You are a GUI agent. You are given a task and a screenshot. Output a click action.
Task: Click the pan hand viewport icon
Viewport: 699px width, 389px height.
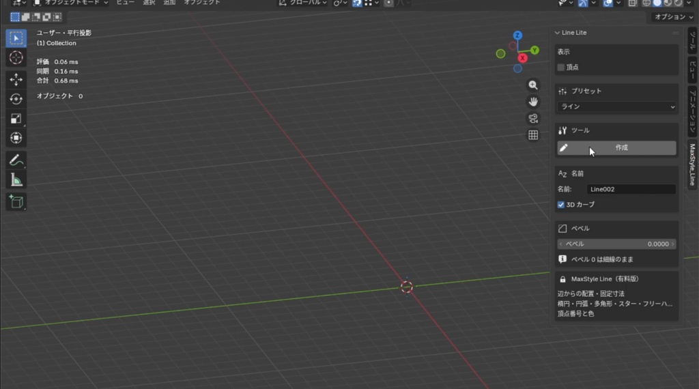[533, 102]
